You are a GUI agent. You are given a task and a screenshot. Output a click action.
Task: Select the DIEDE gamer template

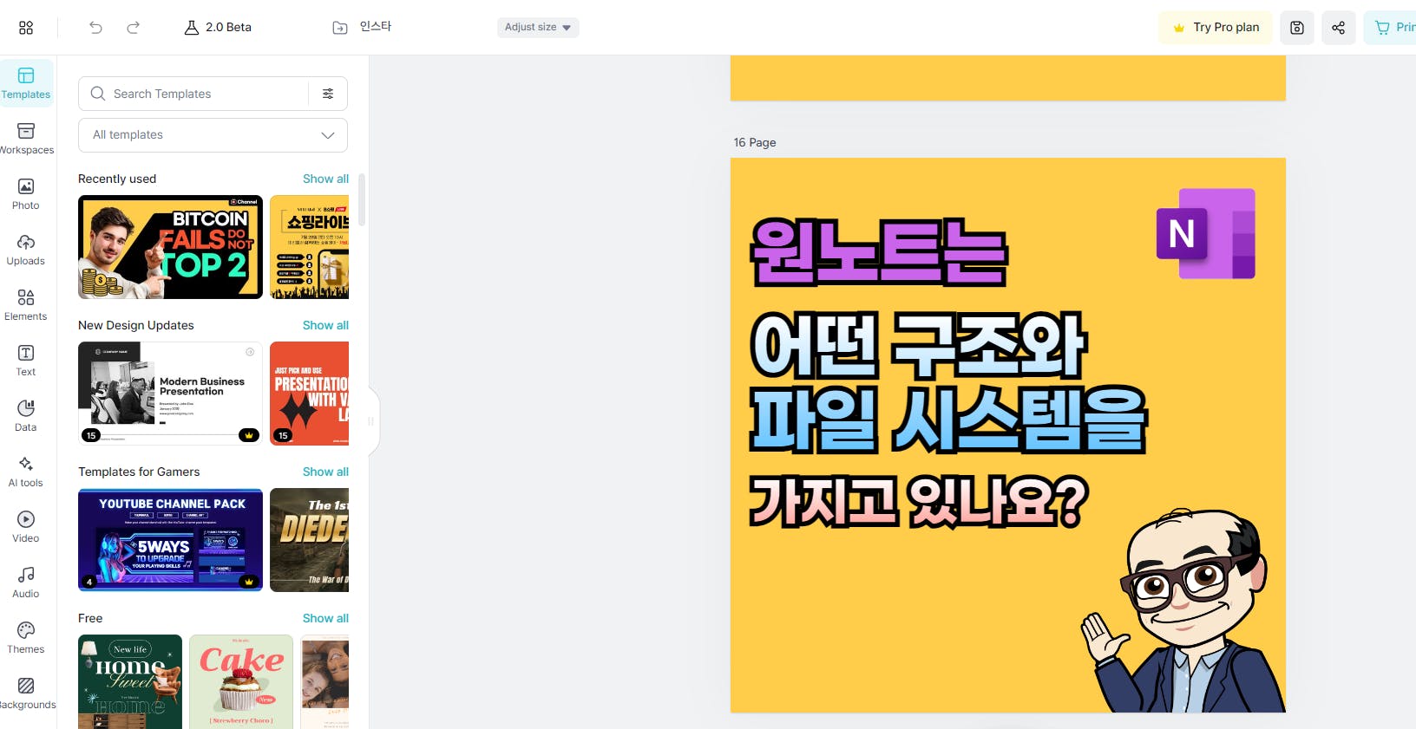(x=310, y=540)
